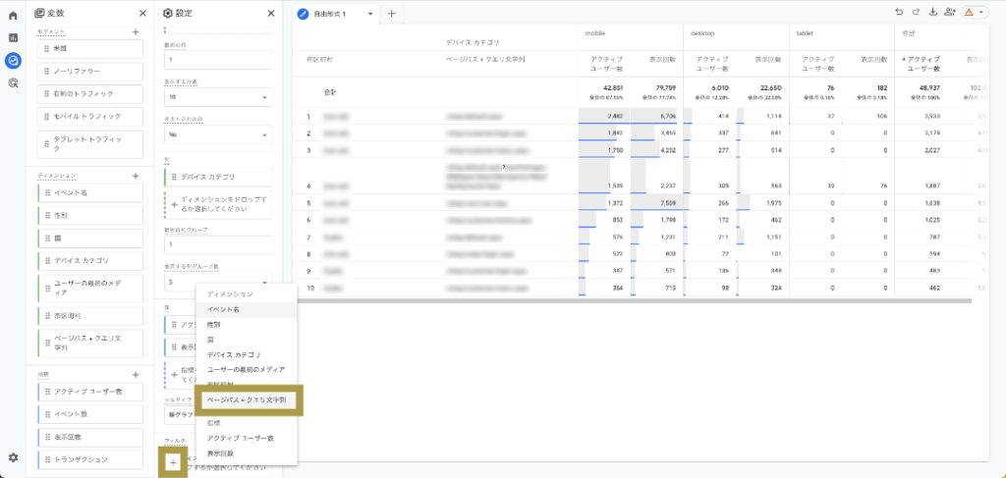Add a new dimension with plus icon

(136, 176)
